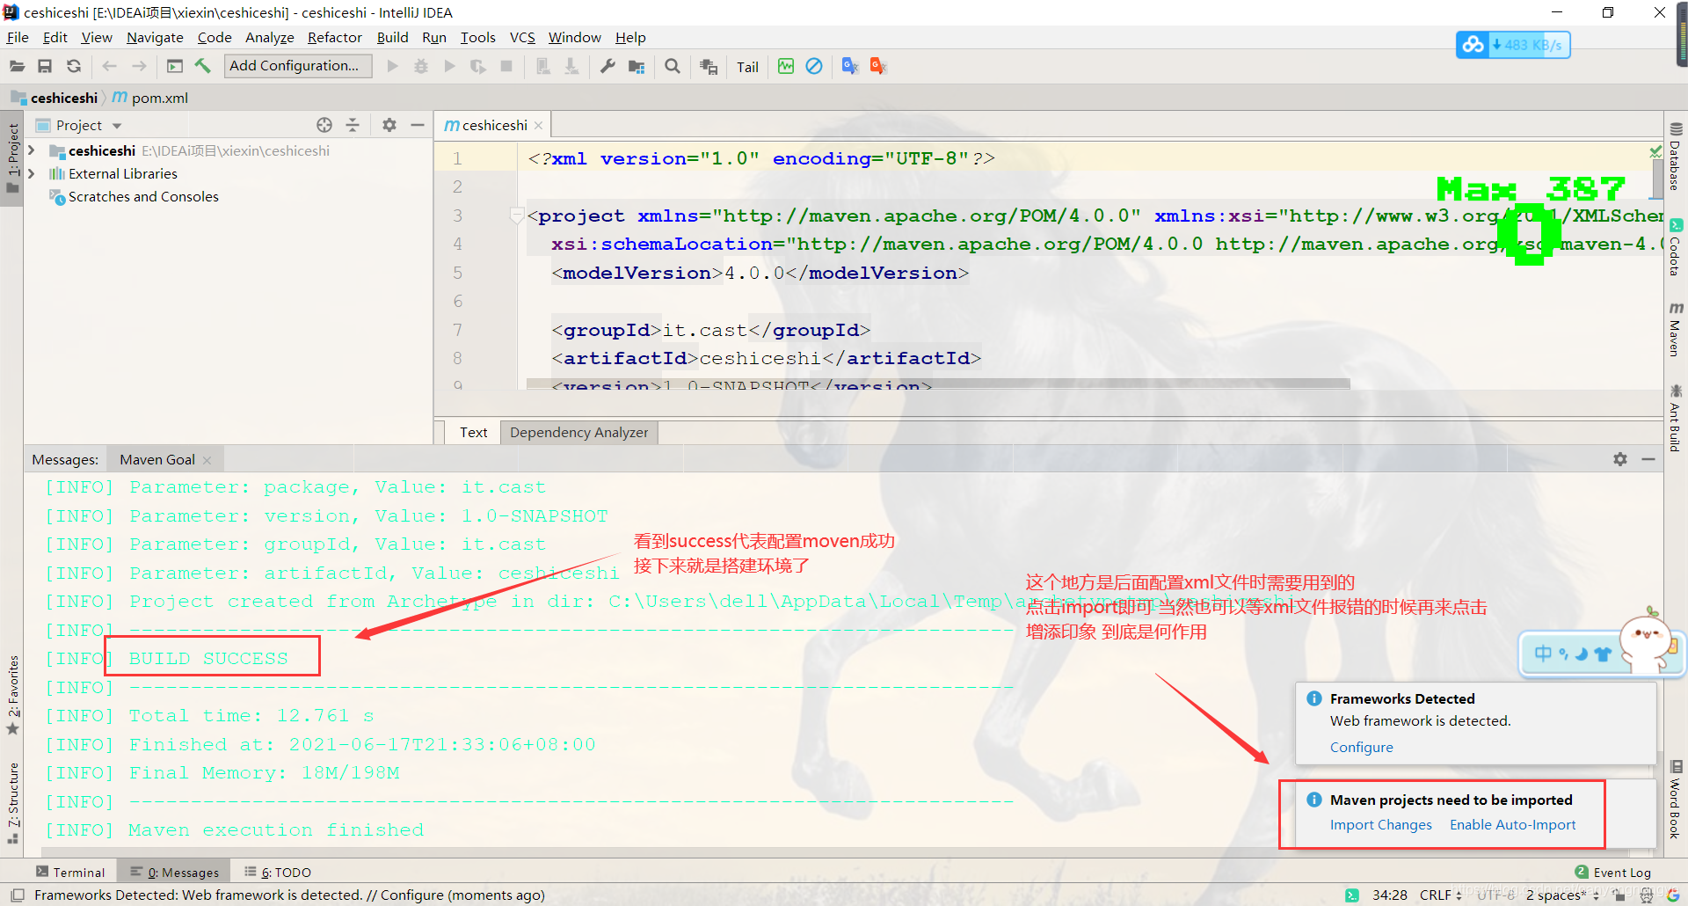
Task: Open the File menu
Action: (18, 37)
